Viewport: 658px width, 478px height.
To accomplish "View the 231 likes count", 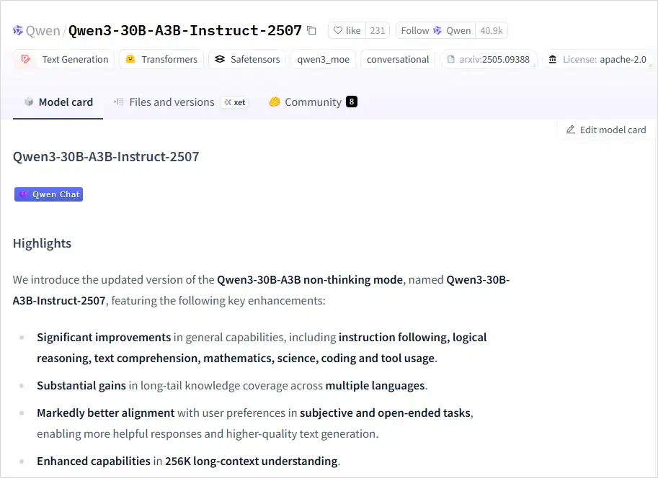I will click(377, 31).
